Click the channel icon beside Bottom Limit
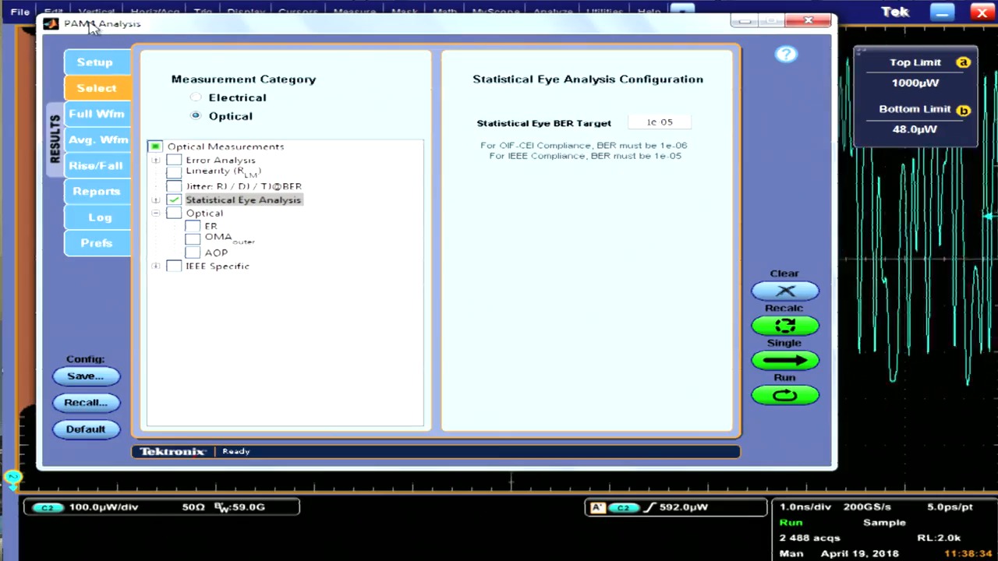The image size is (998, 561). pyautogui.click(x=964, y=110)
